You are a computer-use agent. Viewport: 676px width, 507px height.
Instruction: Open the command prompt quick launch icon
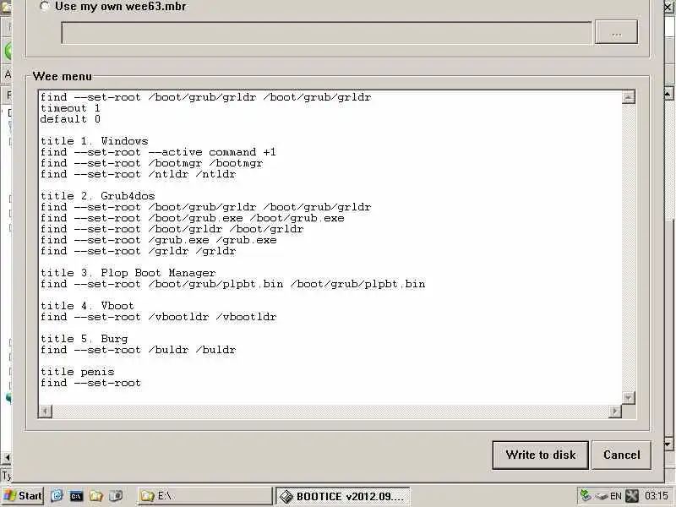pos(76,496)
